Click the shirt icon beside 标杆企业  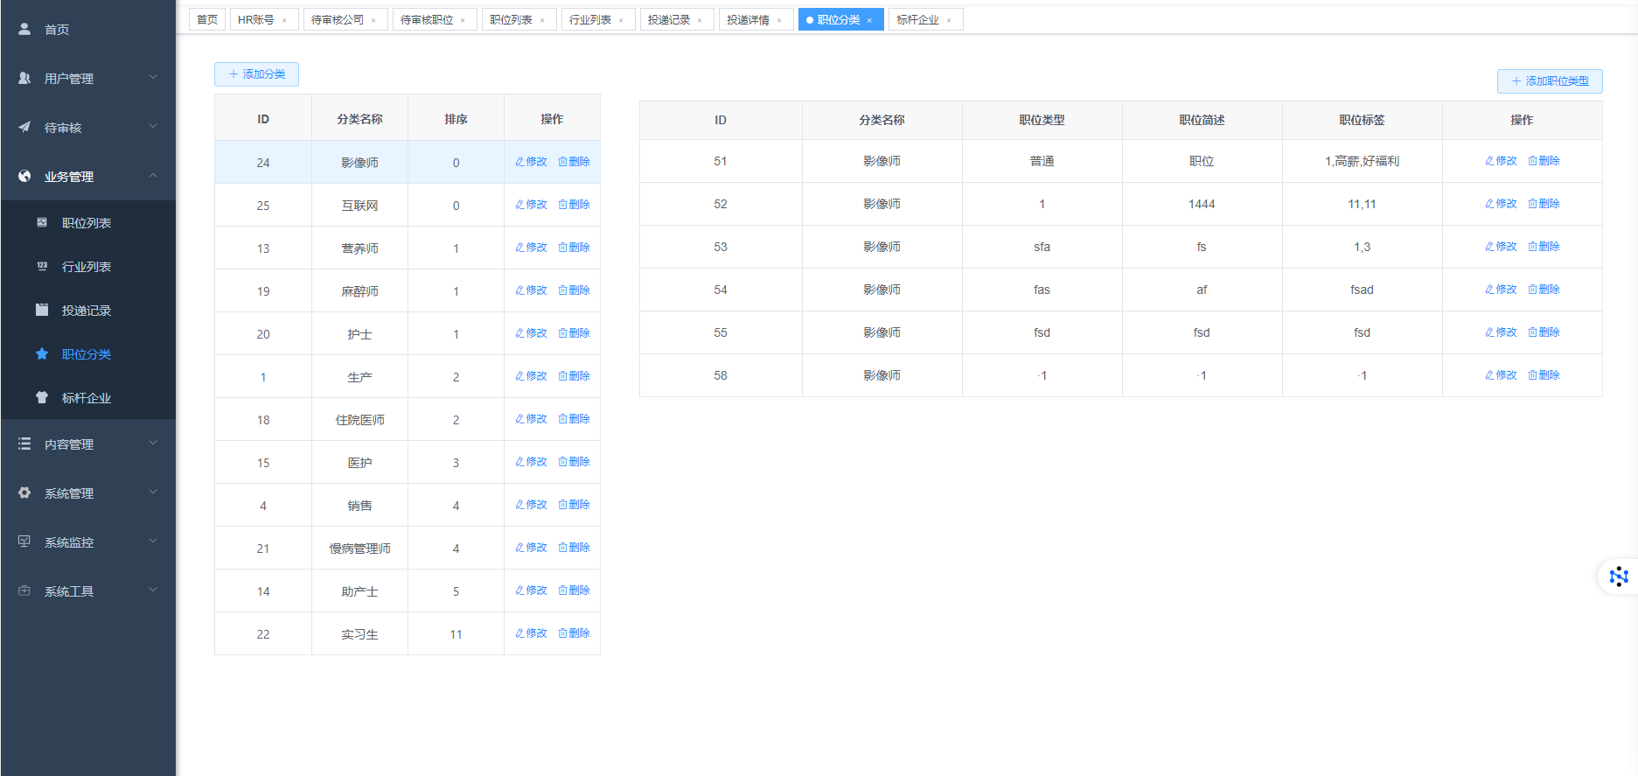click(x=42, y=397)
